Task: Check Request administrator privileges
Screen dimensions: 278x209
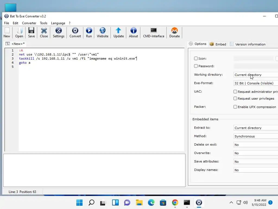Action: tap(235, 91)
